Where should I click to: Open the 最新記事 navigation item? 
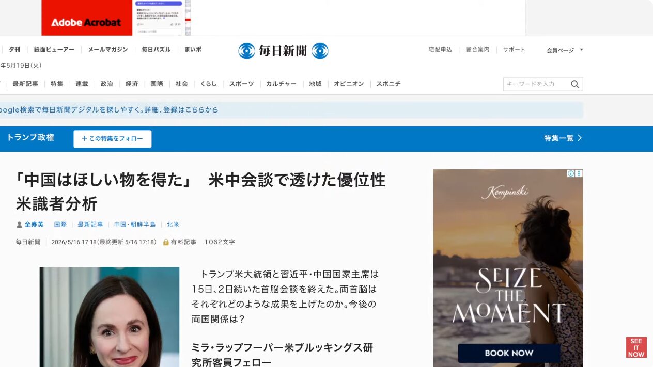[x=25, y=84]
